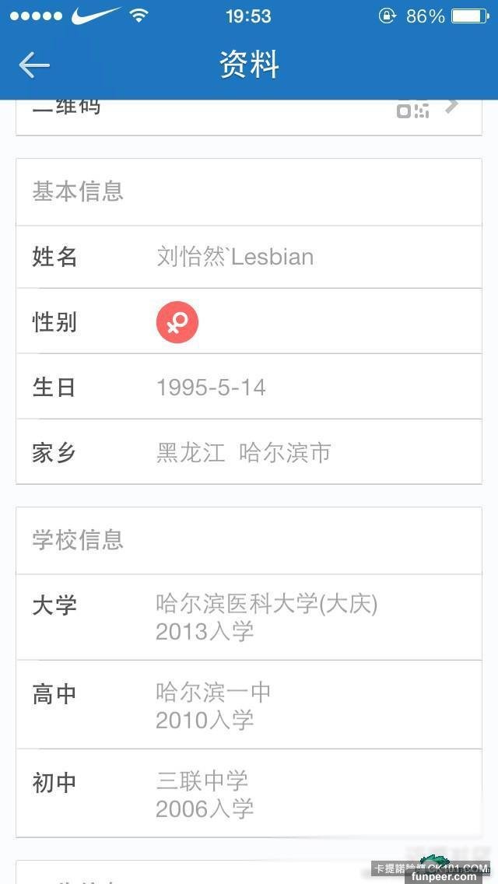Select the 姓名 name row
The height and width of the screenshot is (884, 498).
pos(249,257)
